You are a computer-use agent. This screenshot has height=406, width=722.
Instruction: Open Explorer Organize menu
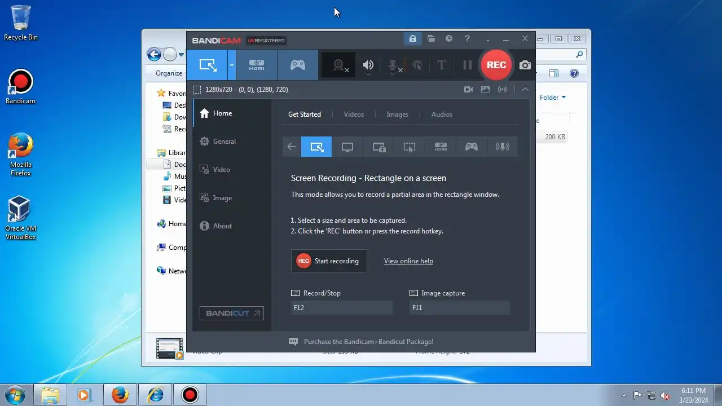click(x=169, y=73)
